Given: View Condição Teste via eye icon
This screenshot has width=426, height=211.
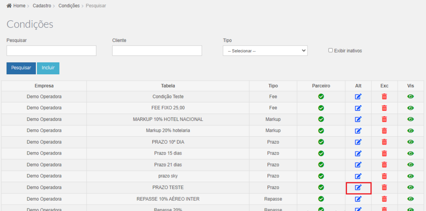Looking at the screenshot, I should point(411,96).
